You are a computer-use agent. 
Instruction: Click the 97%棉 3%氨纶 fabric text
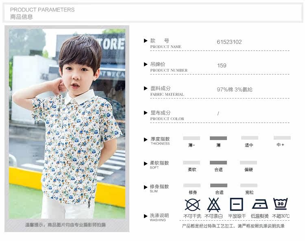coord(235,90)
